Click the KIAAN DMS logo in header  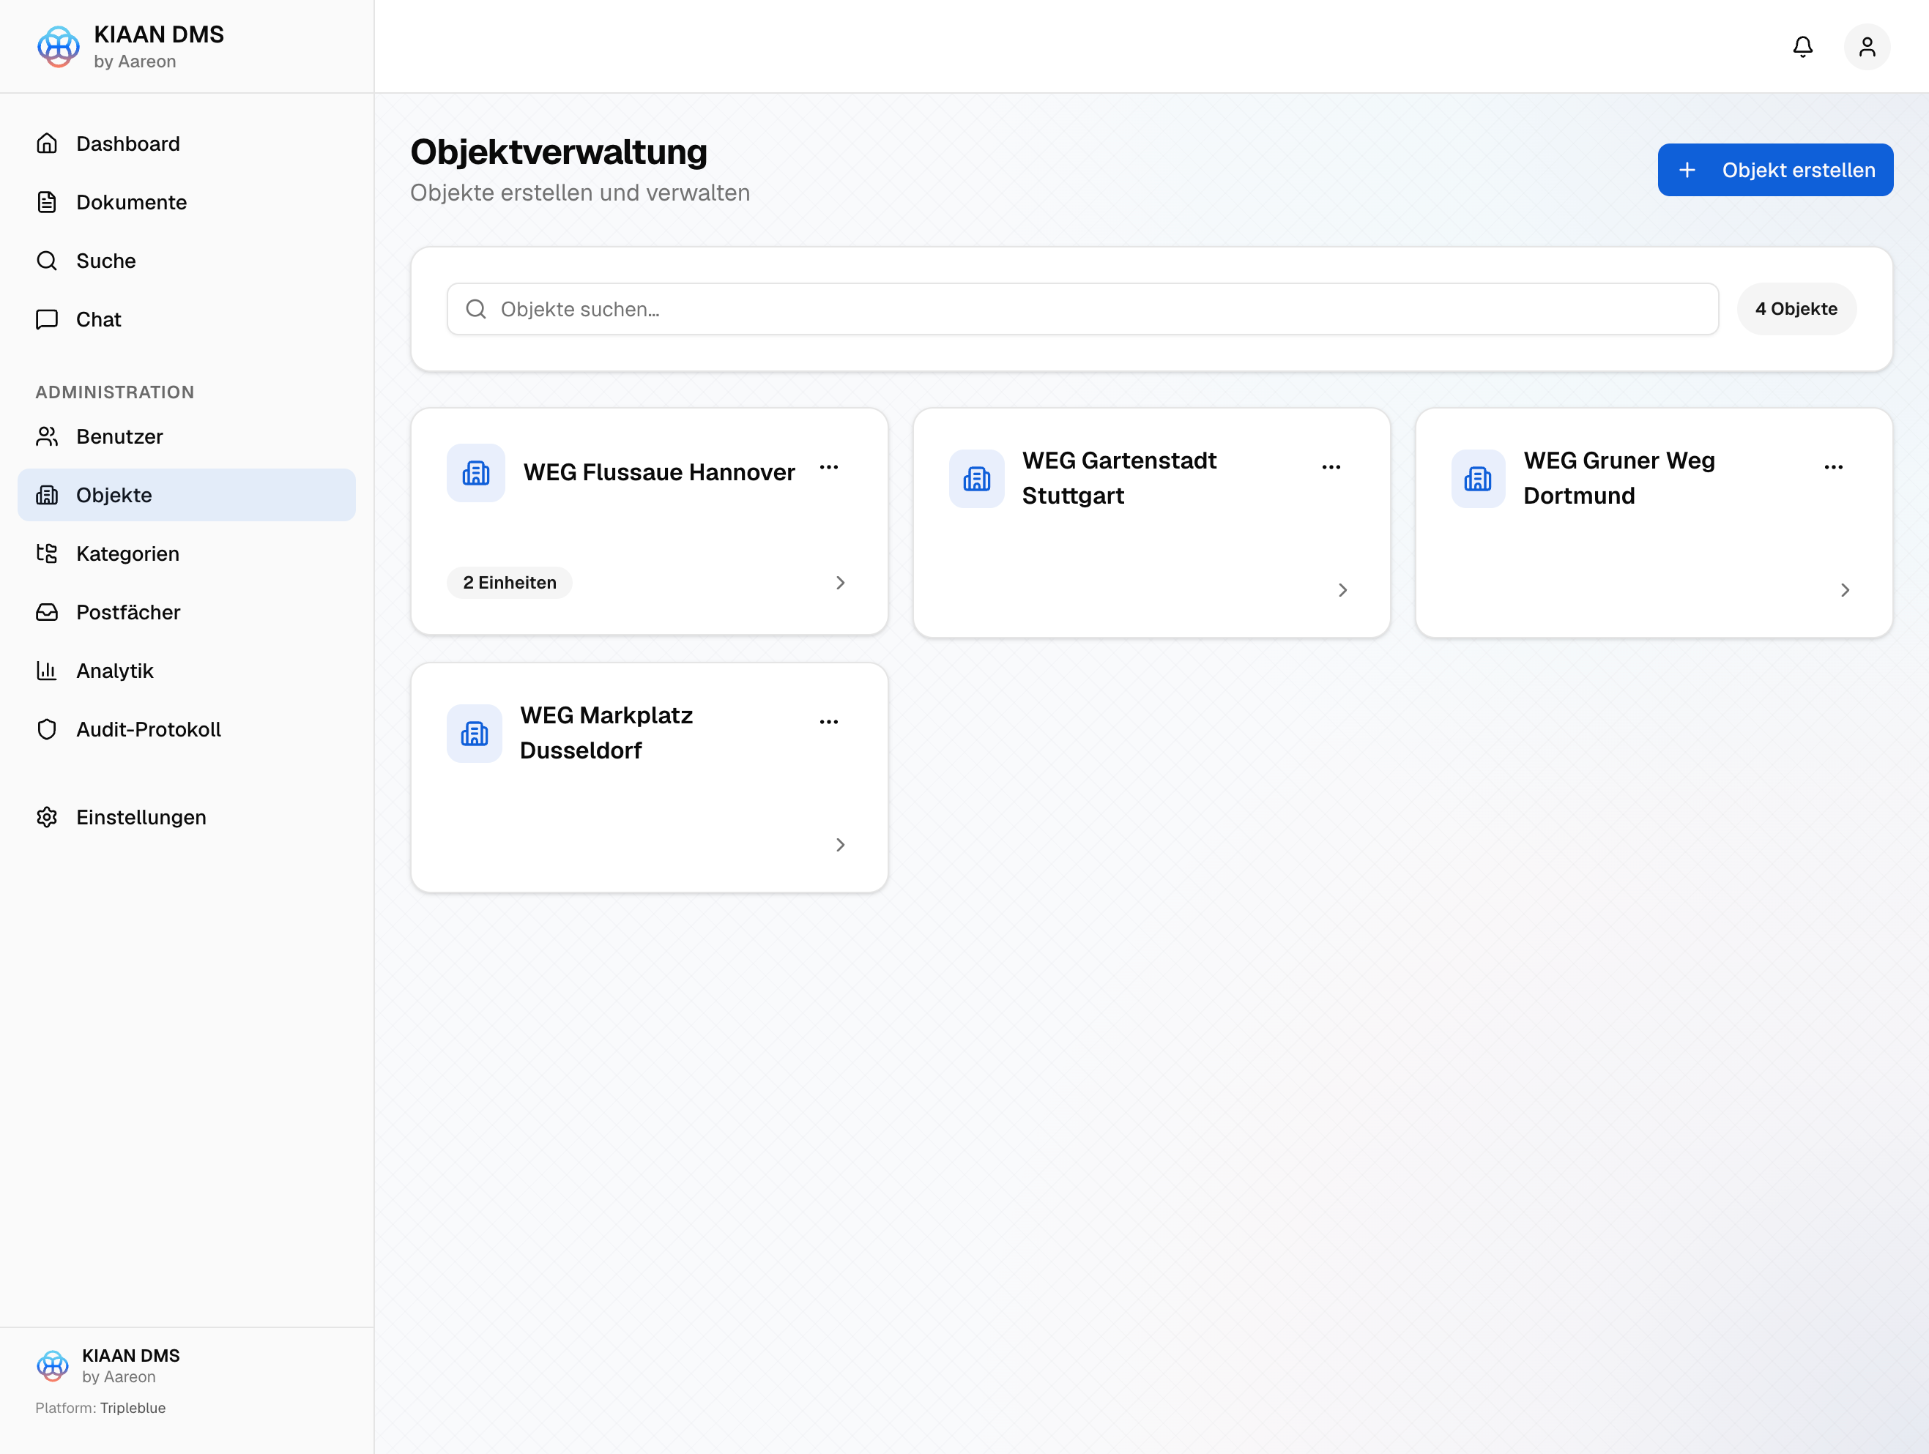[x=59, y=46]
